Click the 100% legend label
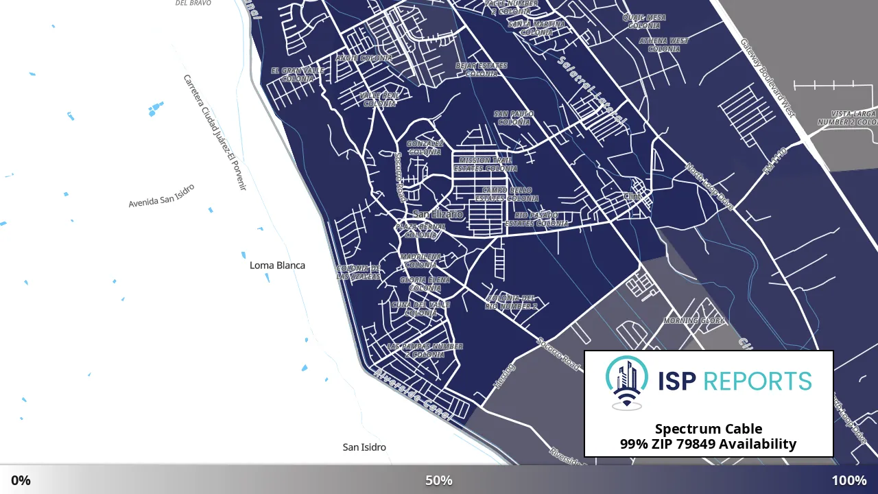Image resolution: width=878 pixels, height=494 pixels. tap(849, 480)
